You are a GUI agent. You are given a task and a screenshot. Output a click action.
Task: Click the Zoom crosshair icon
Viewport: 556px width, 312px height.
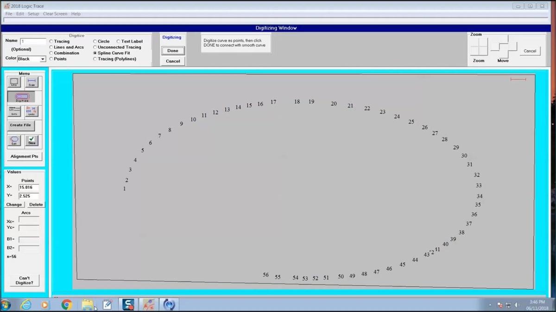pos(479,47)
